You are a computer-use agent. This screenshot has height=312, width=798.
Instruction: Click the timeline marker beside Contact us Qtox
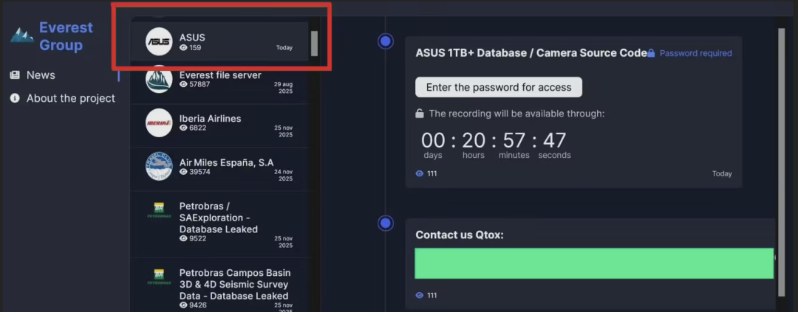(386, 223)
